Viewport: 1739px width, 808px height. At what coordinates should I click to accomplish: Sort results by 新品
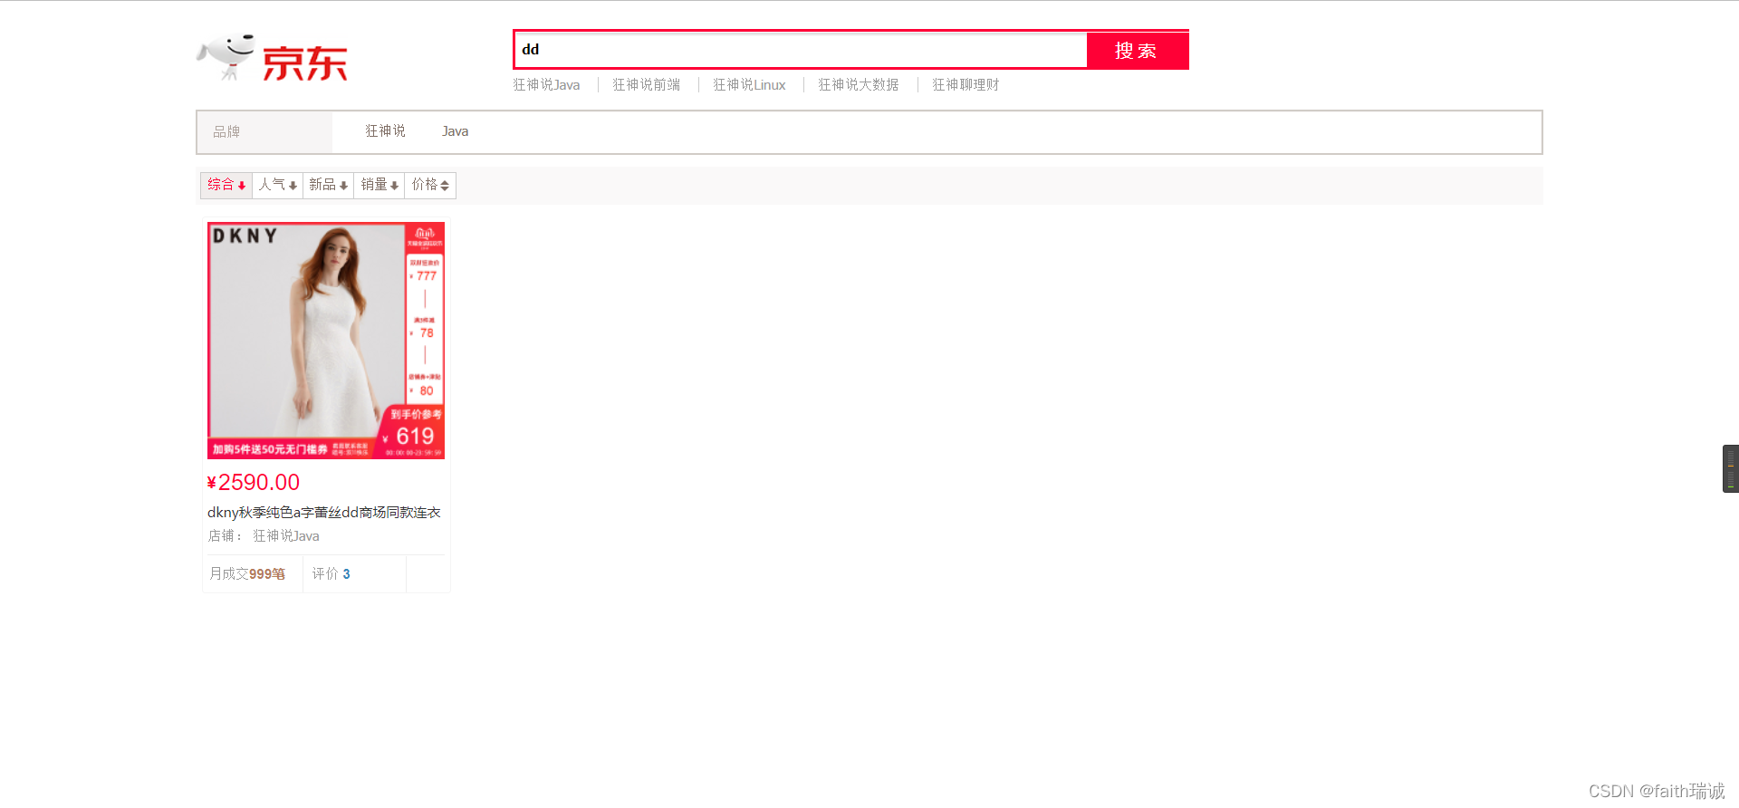coord(328,185)
